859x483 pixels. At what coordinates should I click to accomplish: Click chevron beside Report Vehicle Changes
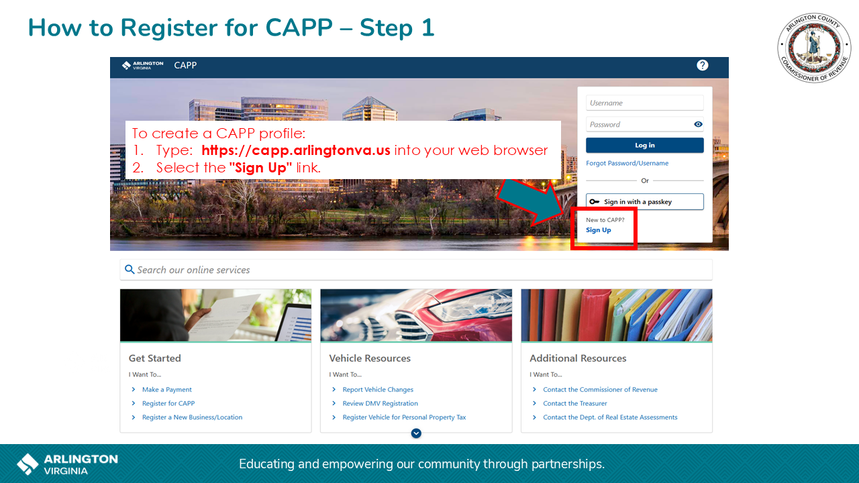coord(334,389)
